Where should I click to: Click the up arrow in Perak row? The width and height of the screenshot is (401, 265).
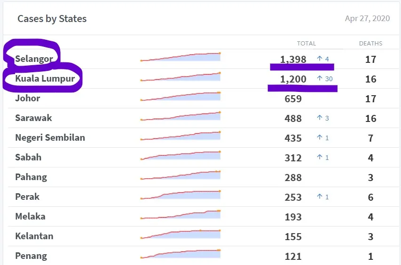coord(319,197)
